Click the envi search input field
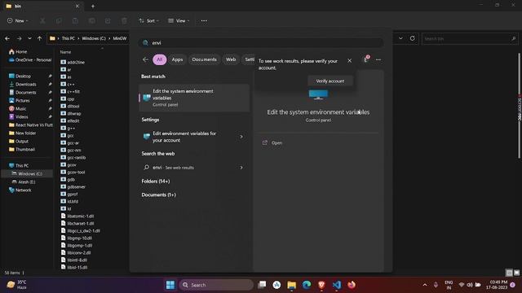This screenshot has width=522, height=293. point(261,42)
